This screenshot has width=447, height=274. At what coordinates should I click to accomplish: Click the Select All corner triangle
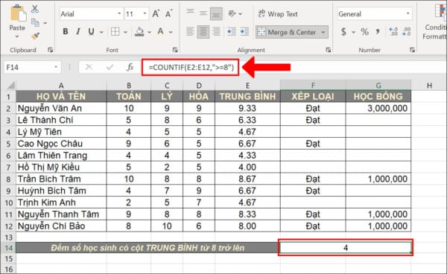pyautogui.click(x=10, y=86)
